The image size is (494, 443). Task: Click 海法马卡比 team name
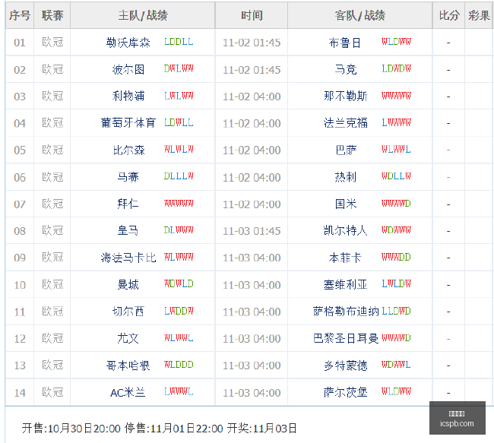(x=128, y=258)
